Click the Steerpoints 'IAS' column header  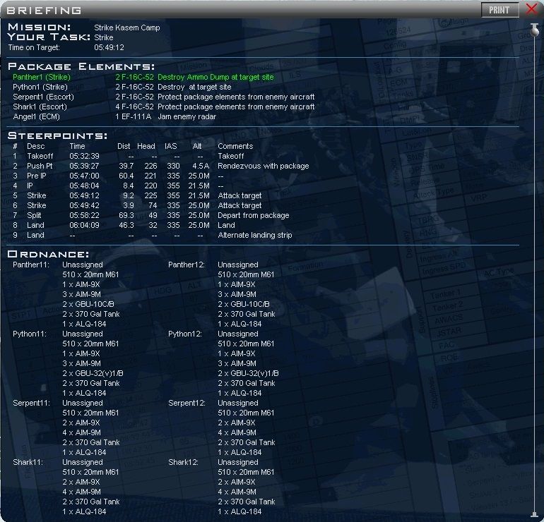click(171, 146)
